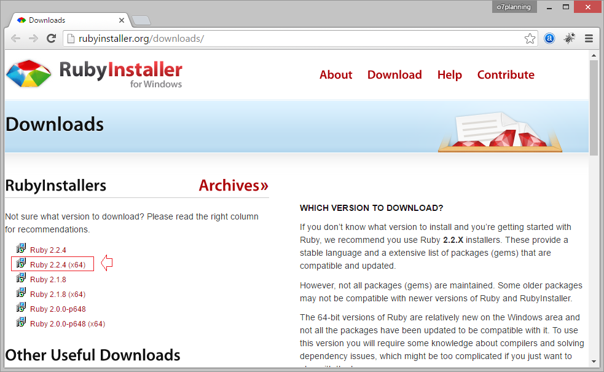
Task: Click the installer icon beside Ruby 2.0.0-p648 (x64)
Action: (x=21, y=322)
